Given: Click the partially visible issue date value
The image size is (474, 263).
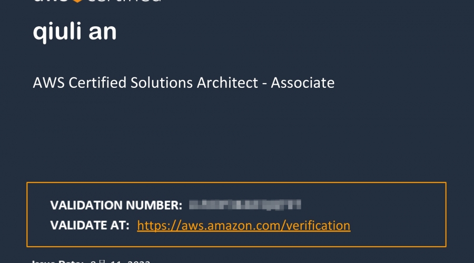Looking at the screenshot, I should click(x=120, y=261).
